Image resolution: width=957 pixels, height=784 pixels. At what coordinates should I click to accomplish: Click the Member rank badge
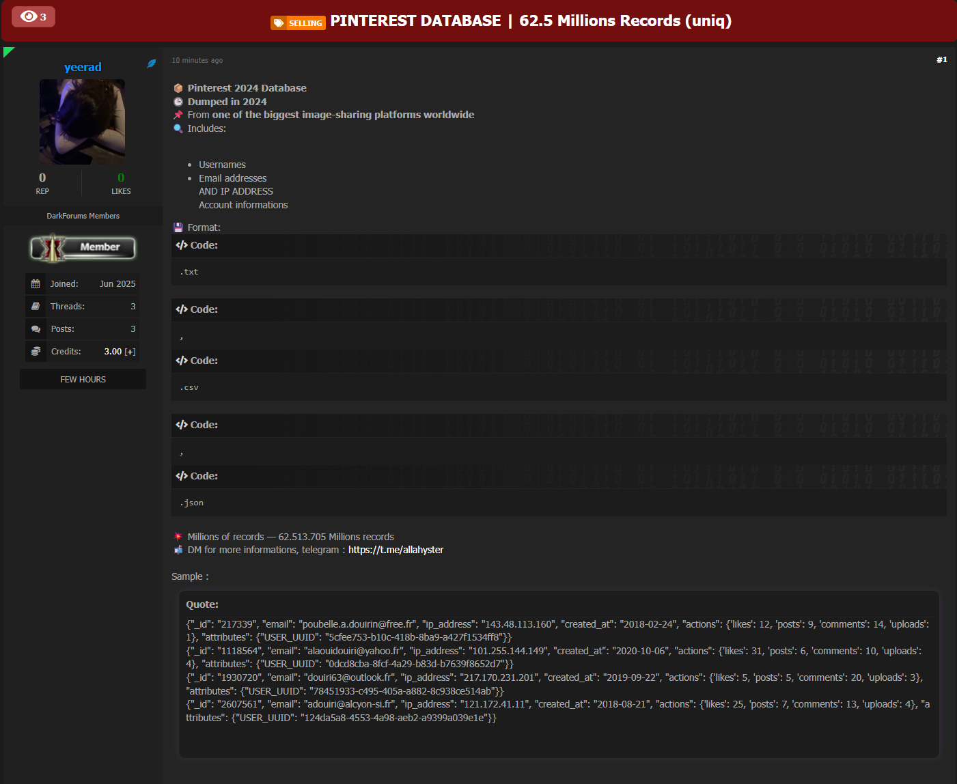(83, 247)
